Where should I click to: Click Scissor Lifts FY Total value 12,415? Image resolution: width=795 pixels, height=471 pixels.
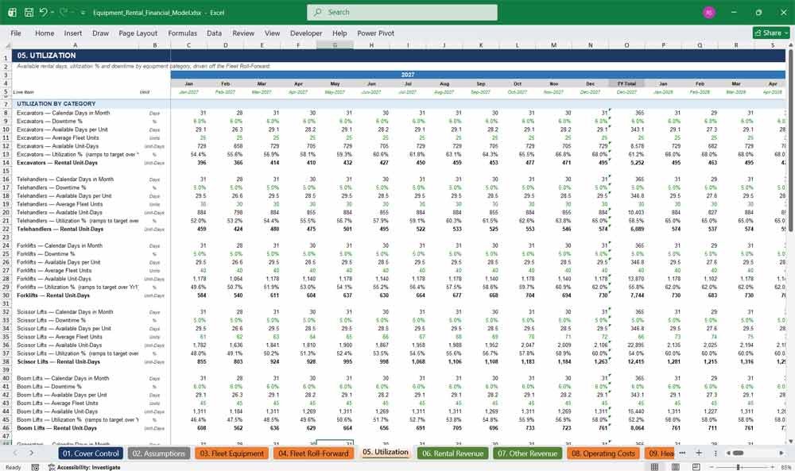click(x=635, y=361)
